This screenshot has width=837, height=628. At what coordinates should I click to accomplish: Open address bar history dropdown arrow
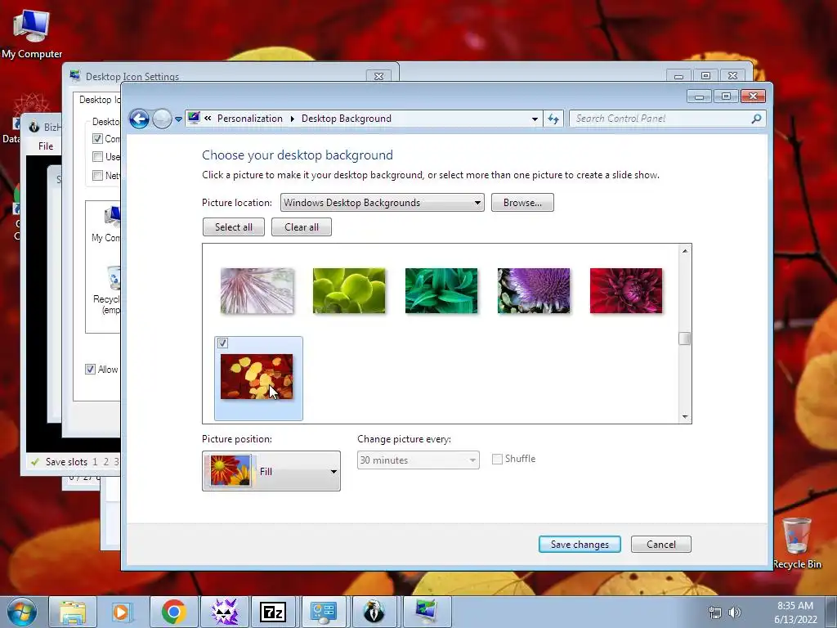point(535,119)
